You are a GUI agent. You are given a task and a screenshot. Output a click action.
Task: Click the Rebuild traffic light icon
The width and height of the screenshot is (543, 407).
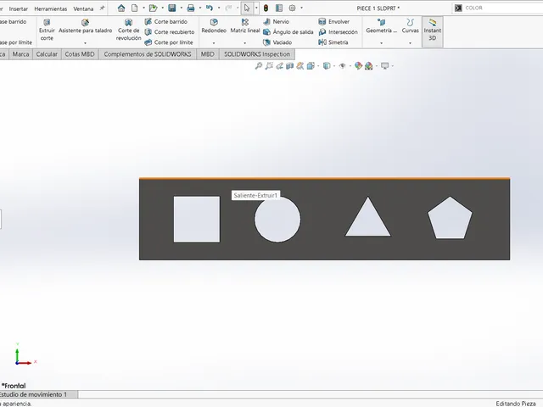266,8
